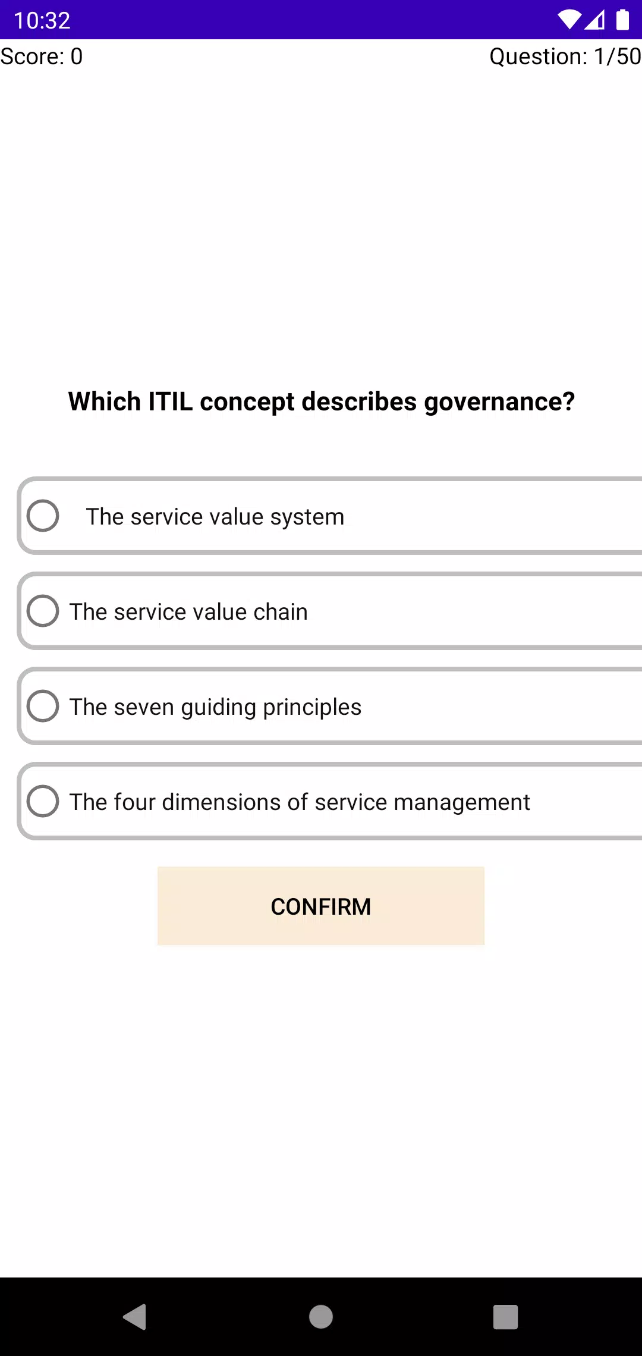Tap the Back navigation triangle

point(136,1316)
